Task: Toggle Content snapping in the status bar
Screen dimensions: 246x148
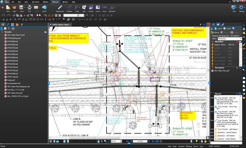Action: click(x=181, y=146)
